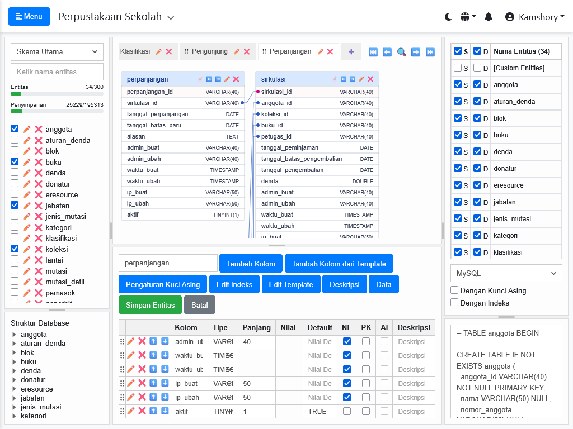573x429 pixels.
Task: Switch to the Pengunjung diagram tab
Action: tap(210, 51)
